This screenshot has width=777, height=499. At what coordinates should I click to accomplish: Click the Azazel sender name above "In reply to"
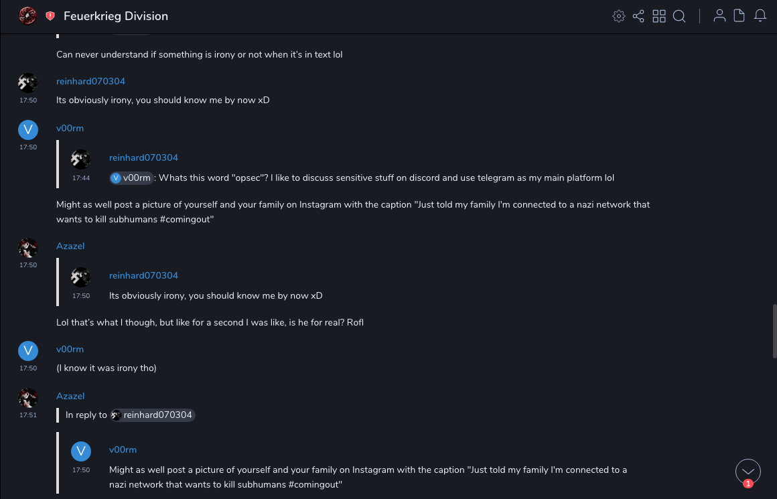70,397
